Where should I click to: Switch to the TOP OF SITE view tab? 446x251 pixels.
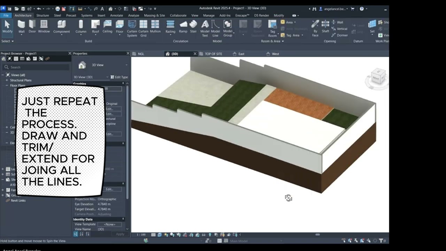[213, 54]
